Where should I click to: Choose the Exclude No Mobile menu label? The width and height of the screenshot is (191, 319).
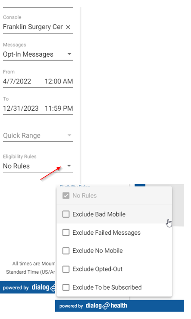(97, 251)
